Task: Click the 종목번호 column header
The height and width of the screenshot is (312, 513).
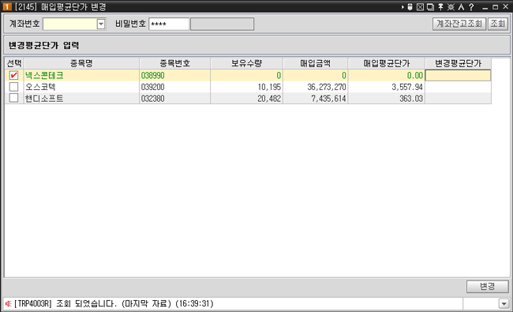Action: (x=174, y=63)
